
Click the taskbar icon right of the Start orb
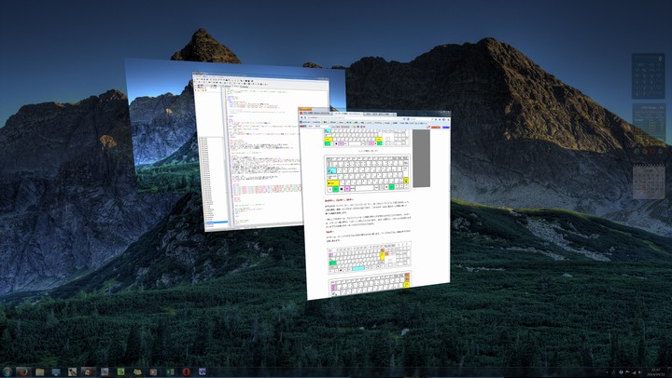click(24, 371)
